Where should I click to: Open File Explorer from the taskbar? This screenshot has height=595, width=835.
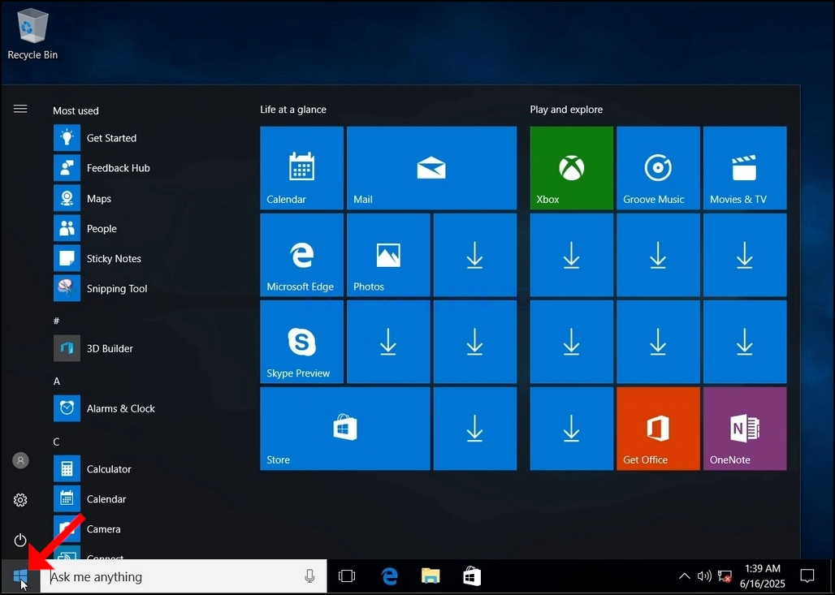pos(430,576)
